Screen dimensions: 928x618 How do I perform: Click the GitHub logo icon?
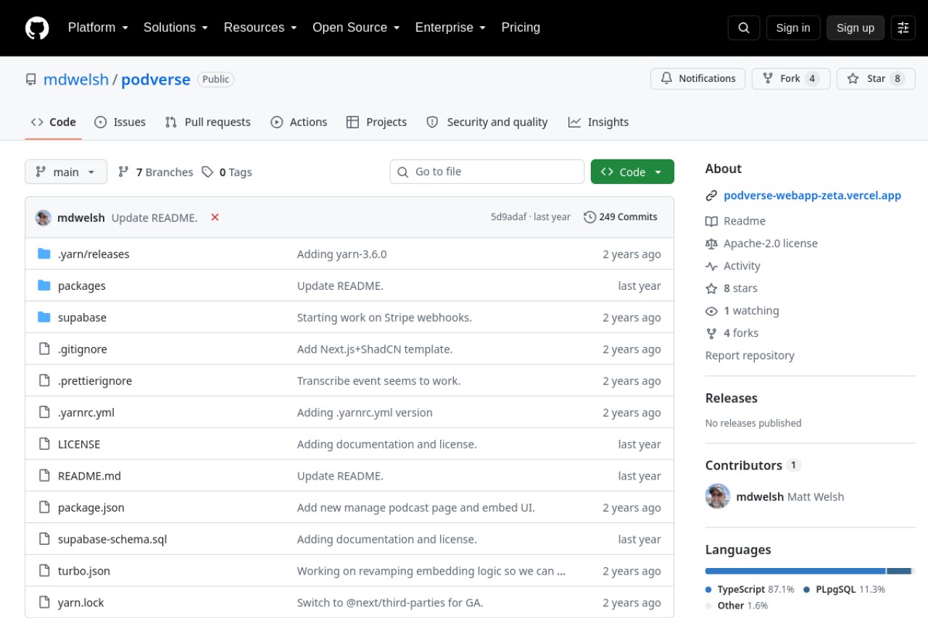tap(37, 28)
